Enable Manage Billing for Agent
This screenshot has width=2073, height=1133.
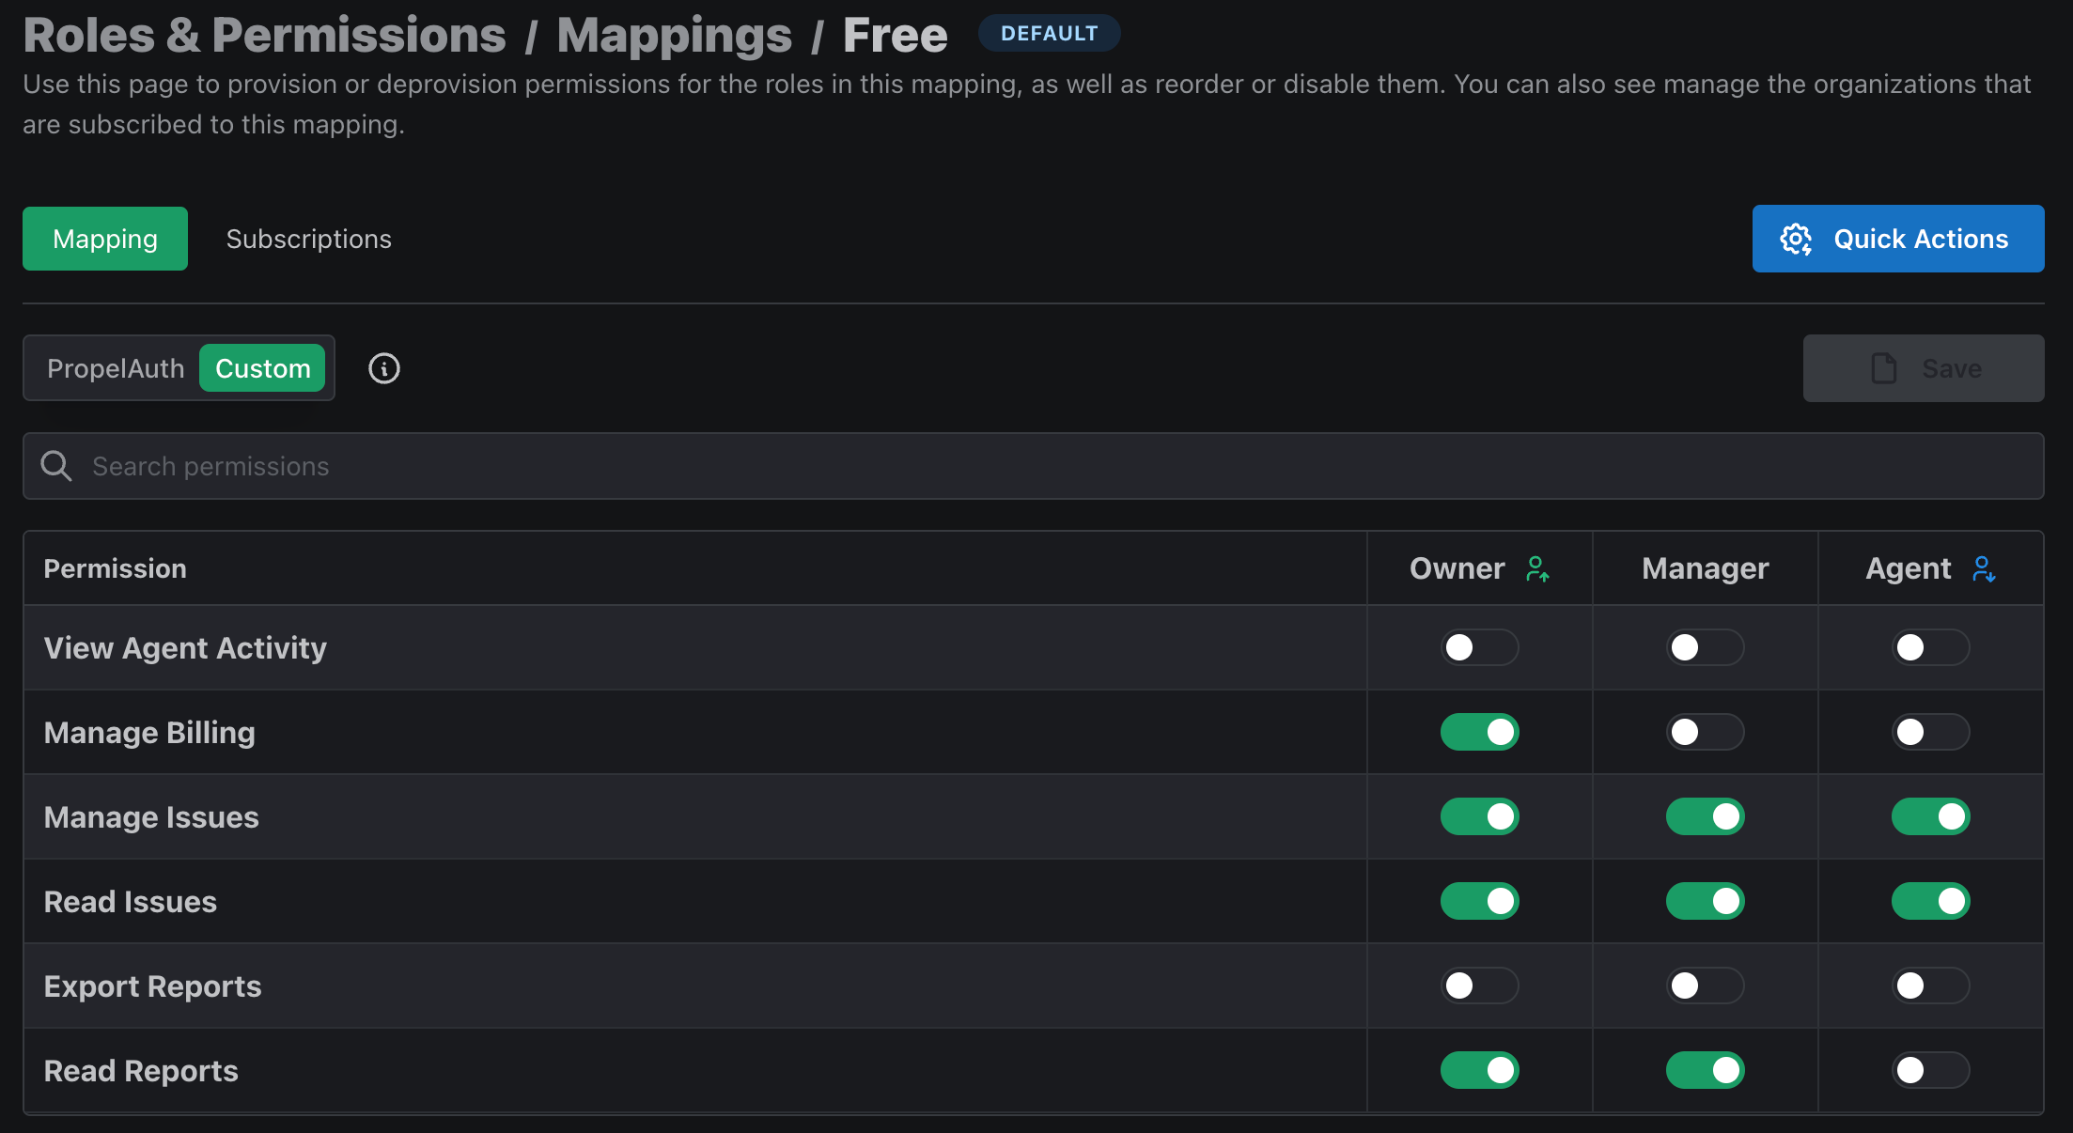(x=1930, y=732)
